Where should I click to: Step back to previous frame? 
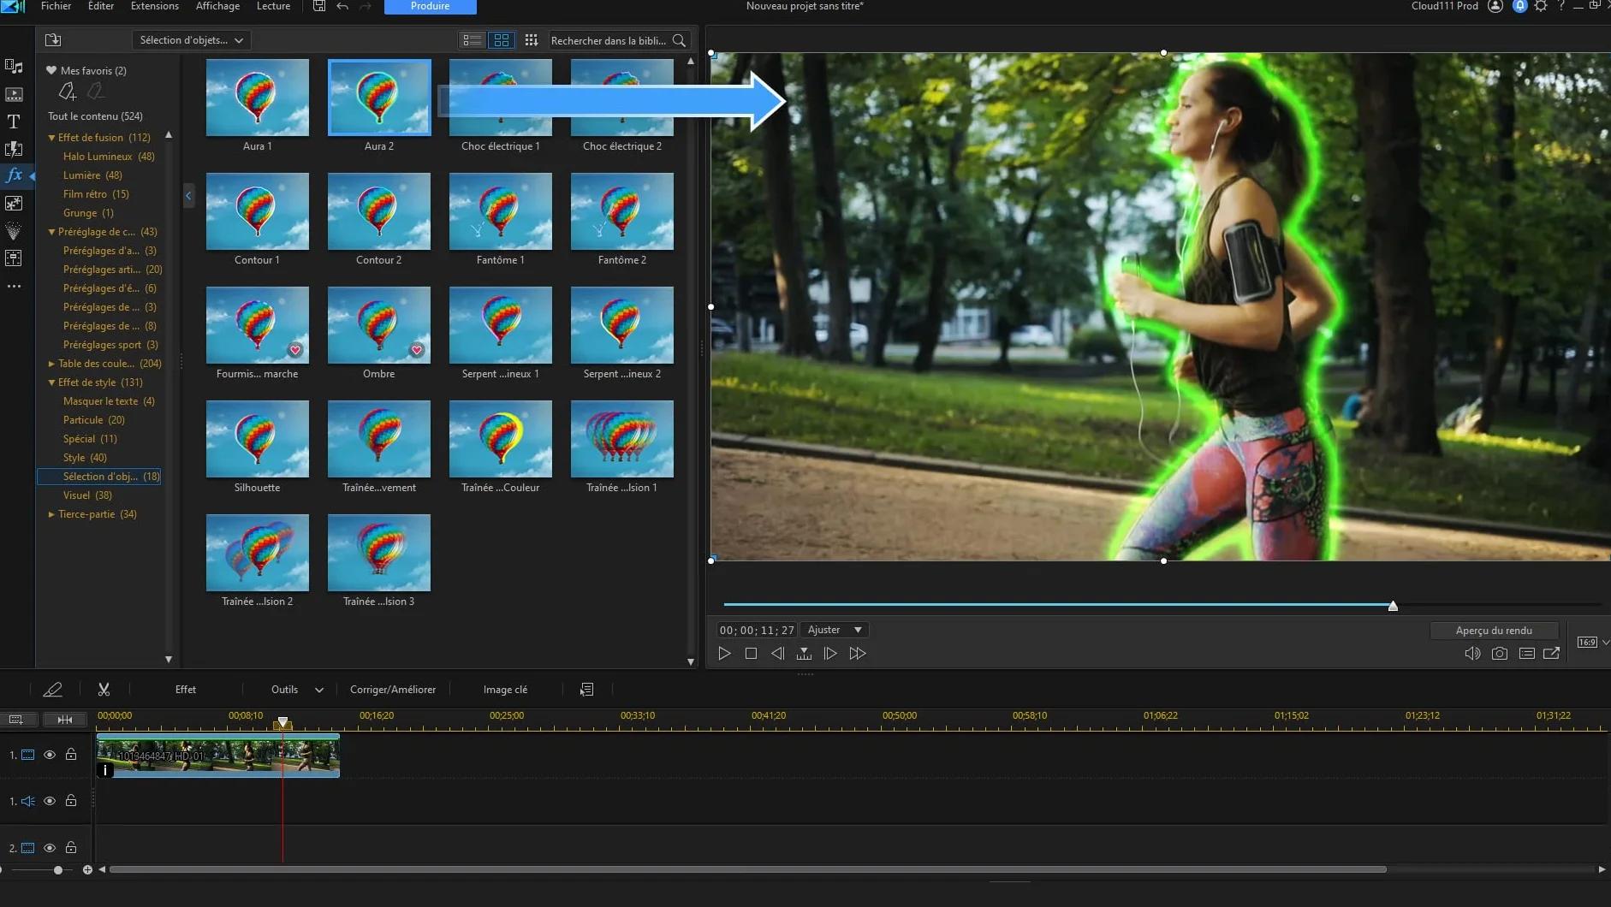(777, 654)
